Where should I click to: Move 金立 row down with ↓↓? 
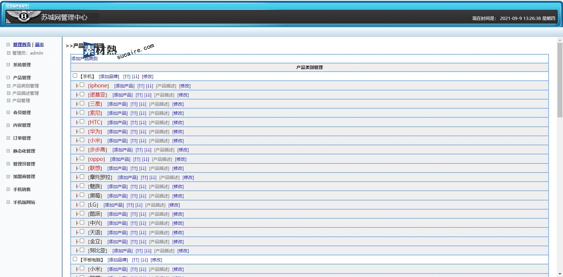pyautogui.click(x=143, y=242)
